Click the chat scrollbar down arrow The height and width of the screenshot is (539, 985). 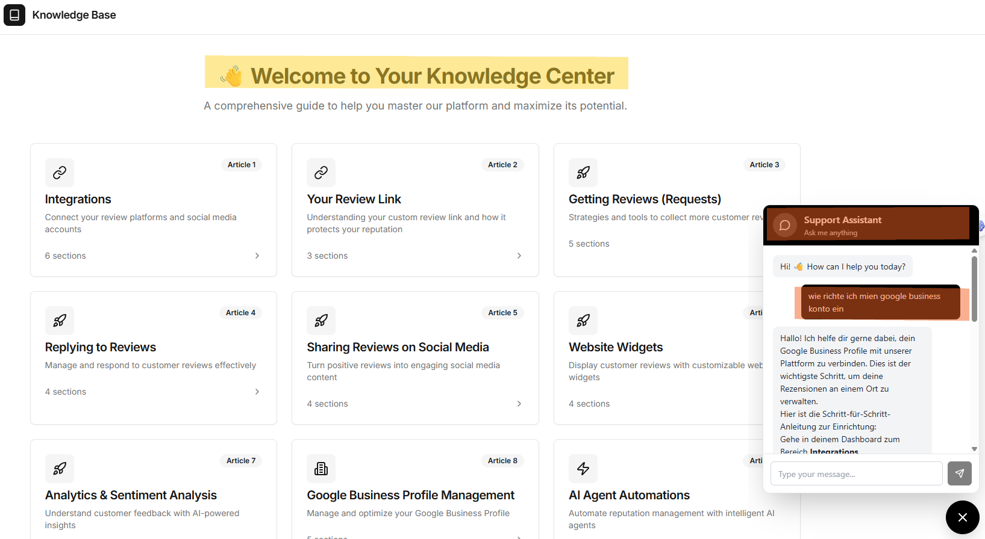(974, 449)
